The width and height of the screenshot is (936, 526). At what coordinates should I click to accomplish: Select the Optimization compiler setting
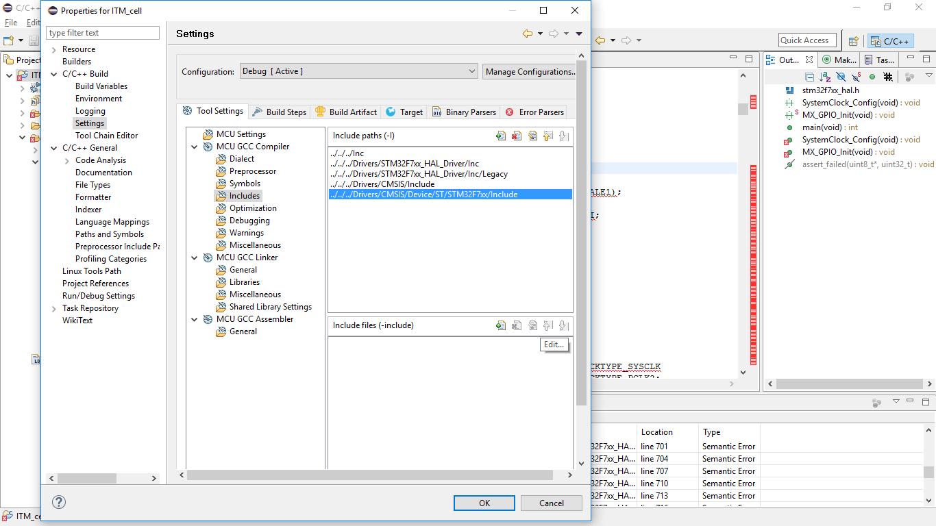[x=253, y=208]
